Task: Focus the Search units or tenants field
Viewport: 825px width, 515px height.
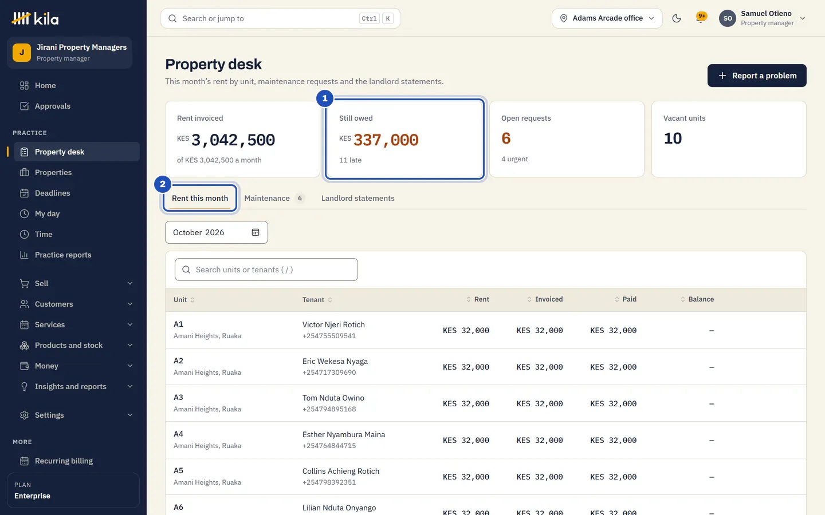Action: pyautogui.click(x=266, y=270)
